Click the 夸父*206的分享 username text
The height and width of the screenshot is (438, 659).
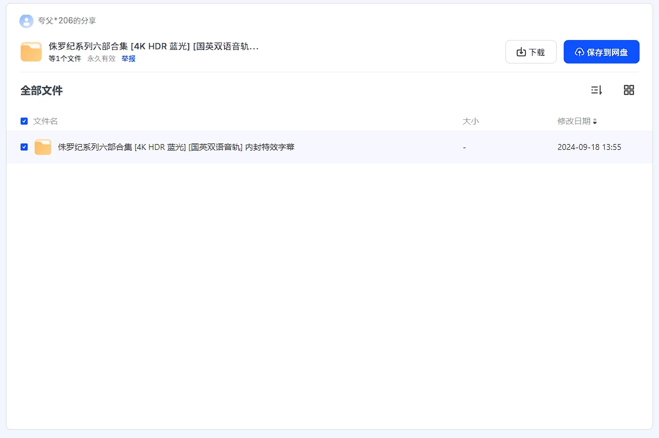coord(67,21)
